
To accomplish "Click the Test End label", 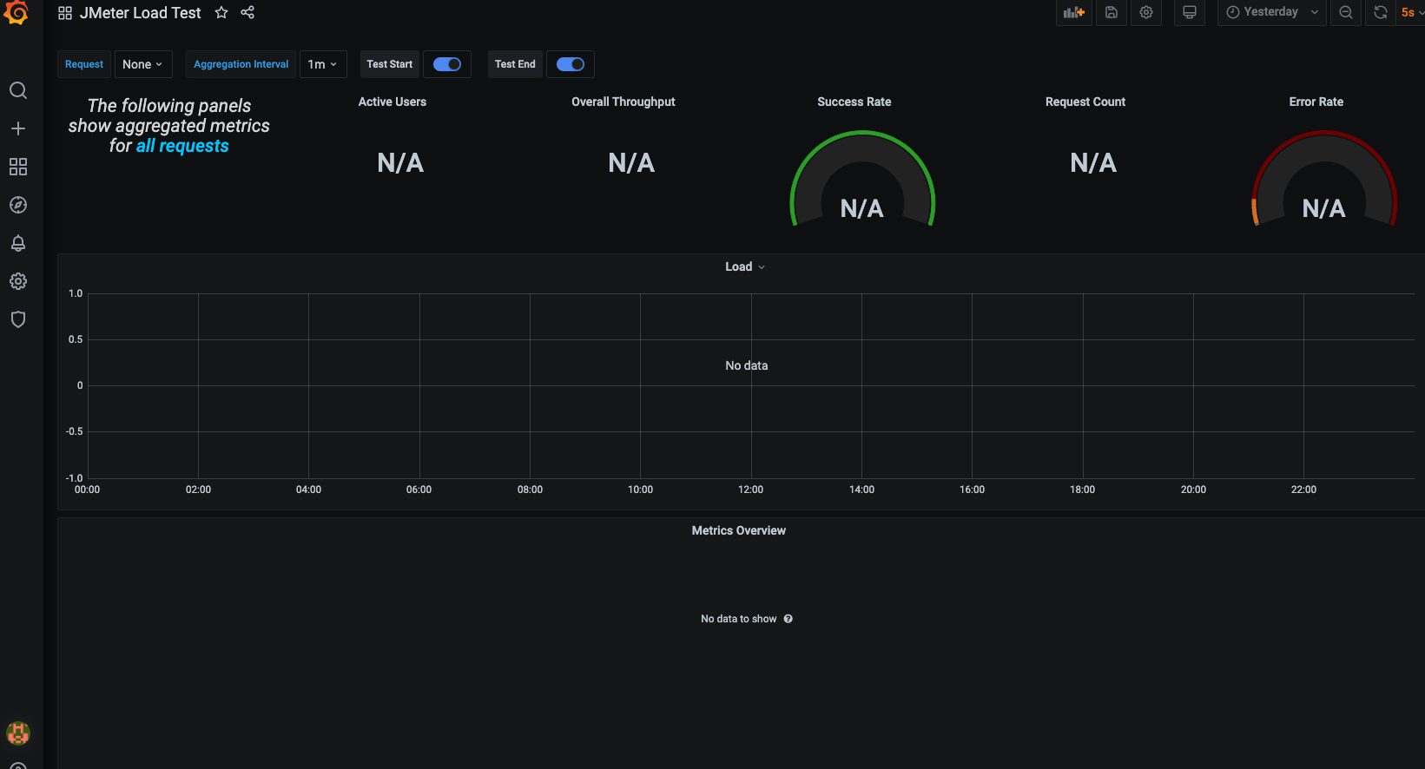I will coord(515,64).
